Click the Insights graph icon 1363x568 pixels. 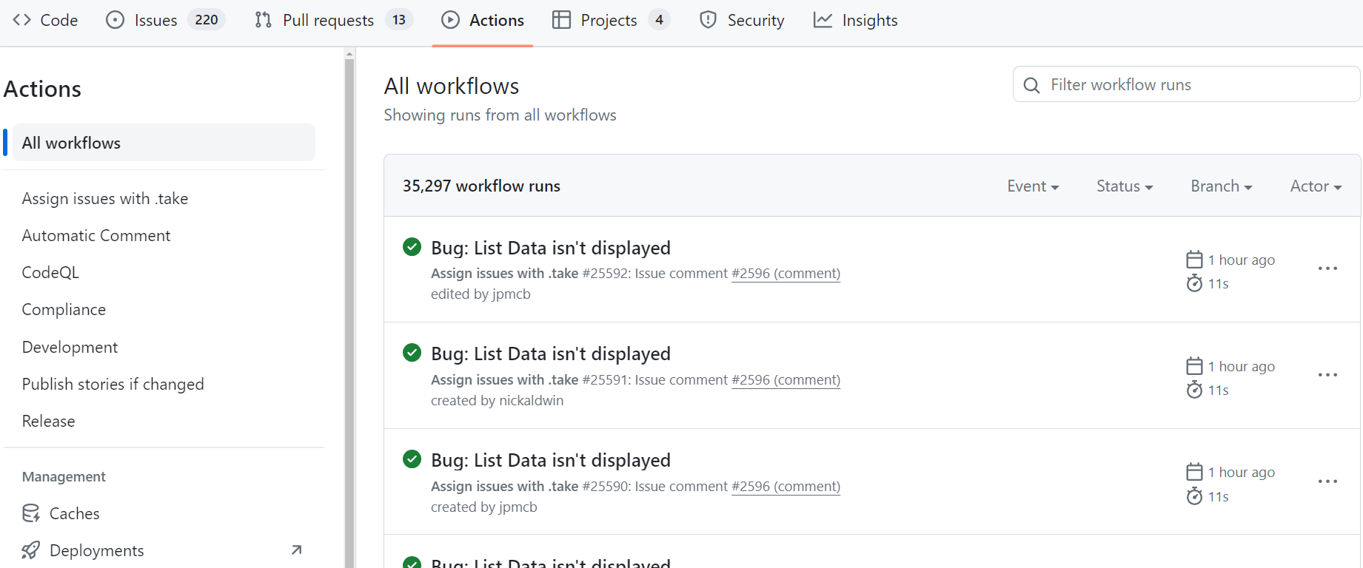pyautogui.click(x=823, y=20)
